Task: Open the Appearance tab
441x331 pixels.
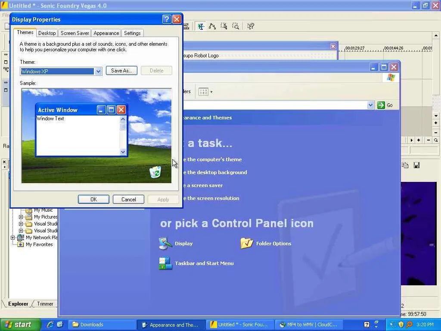Action: pos(106,33)
